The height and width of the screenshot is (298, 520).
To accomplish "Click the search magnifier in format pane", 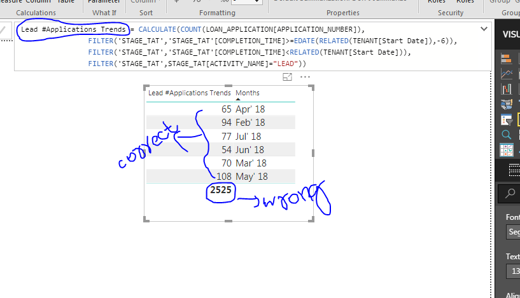I will coord(510,193).
